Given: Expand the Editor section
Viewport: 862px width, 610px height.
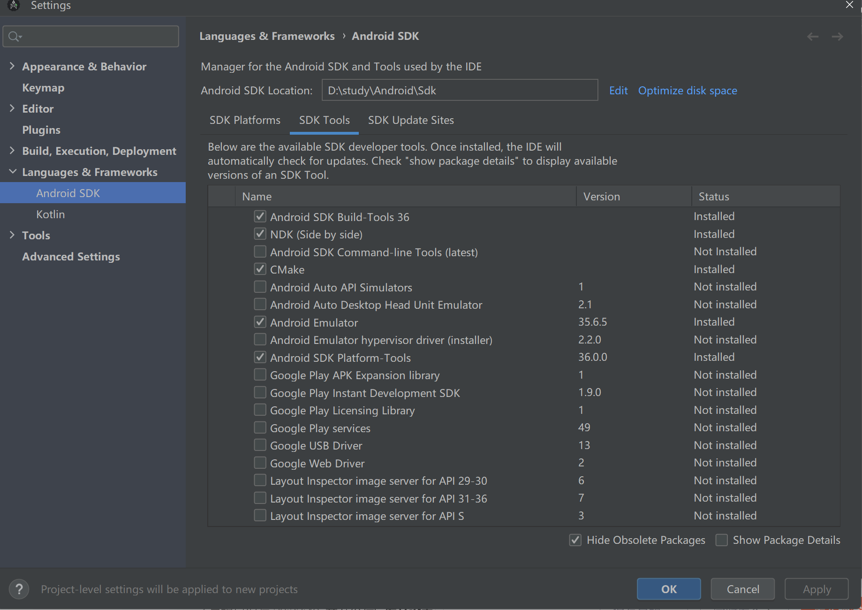Looking at the screenshot, I should point(12,108).
